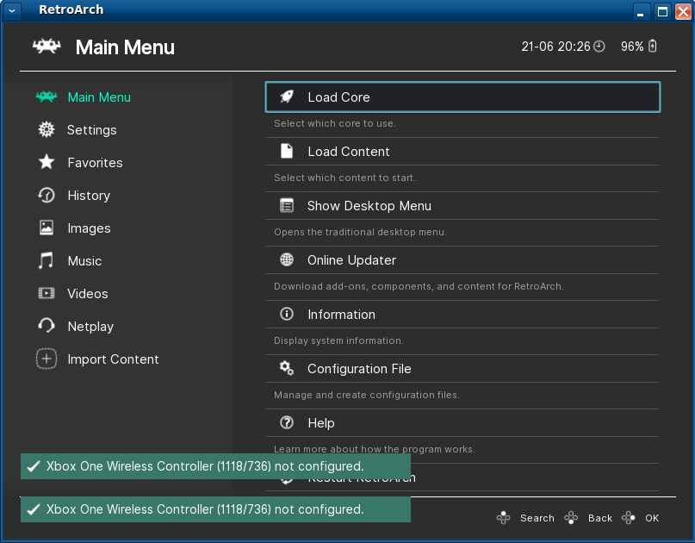Open the Videos film icon
Image resolution: width=695 pixels, height=543 pixels.
tap(47, 293)
